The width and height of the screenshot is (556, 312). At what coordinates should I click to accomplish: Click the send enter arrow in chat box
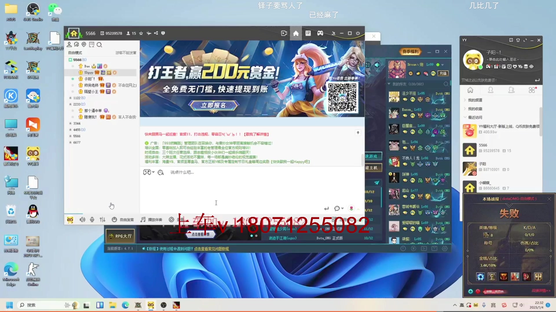click(326, 208)
